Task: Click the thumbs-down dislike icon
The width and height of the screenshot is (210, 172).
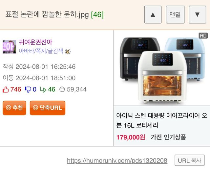Action: (x=28, y=89)
